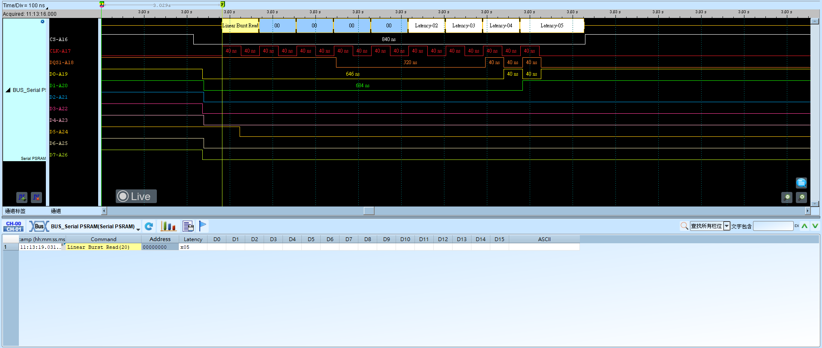Click the blue refresh arrow icon
This screenshot has width=822, height=348.
click(x=149, y=226)
